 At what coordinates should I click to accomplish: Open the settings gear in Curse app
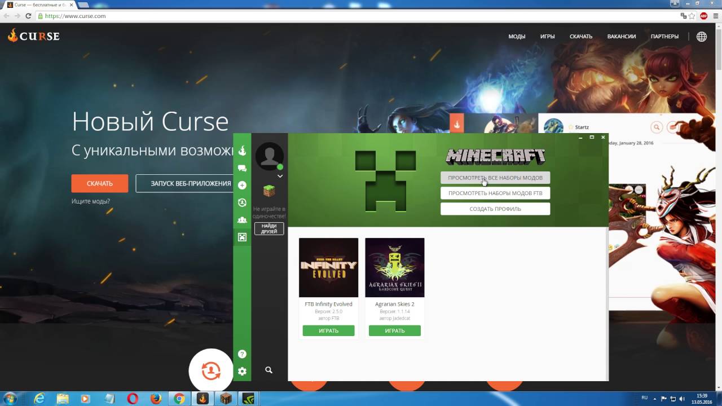pyautogui.click(x=242, y=371)
